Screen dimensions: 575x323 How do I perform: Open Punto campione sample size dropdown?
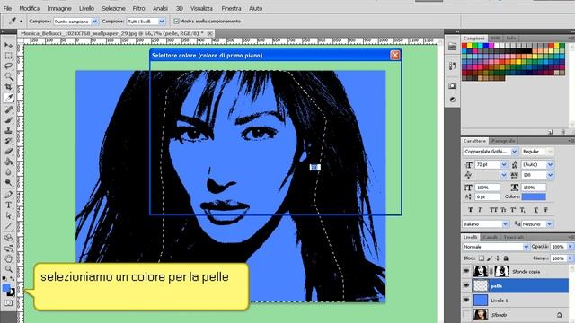[94, 22]
